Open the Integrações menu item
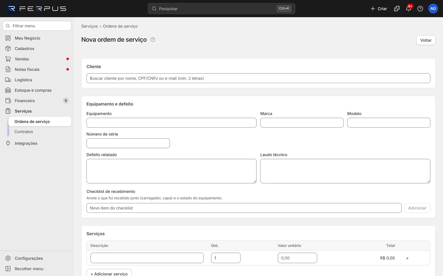The width and height of the screenshot is (443, 276). 37,143
